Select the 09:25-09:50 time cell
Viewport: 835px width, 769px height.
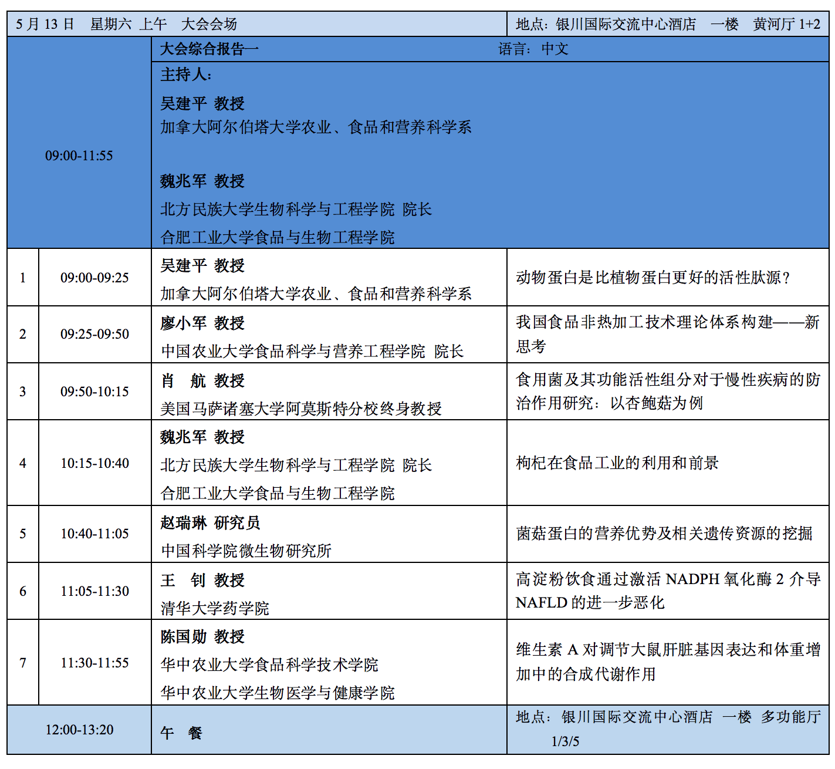[x=94, y=334]
